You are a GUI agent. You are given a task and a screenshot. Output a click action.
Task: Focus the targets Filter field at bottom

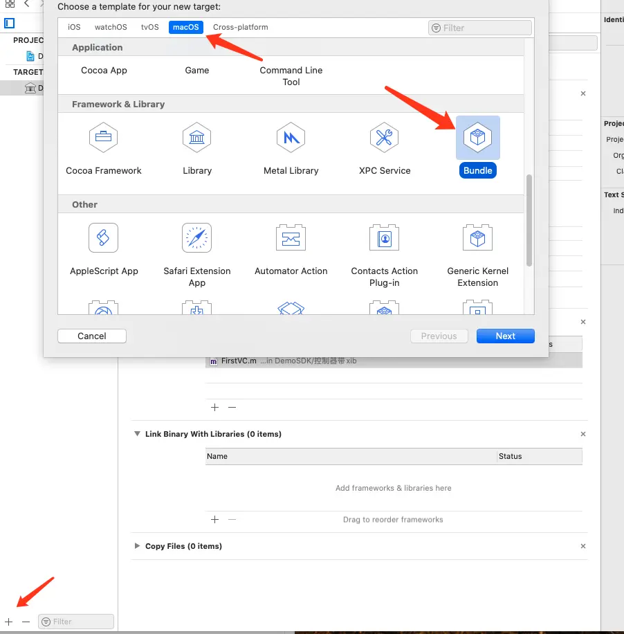click(x=76, y=622)
